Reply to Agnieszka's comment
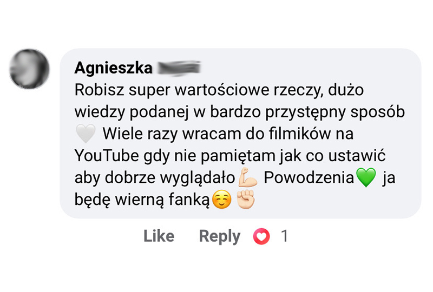Viewport: 433px width, 292px height. [220, 237]
